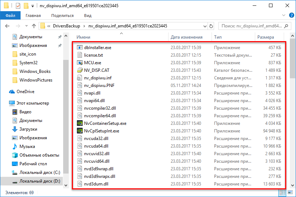Click the dbInstaller.exe file icon

(80, 48)
